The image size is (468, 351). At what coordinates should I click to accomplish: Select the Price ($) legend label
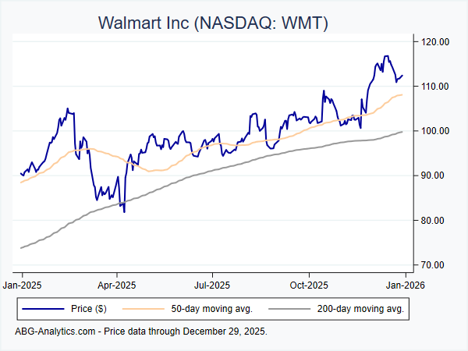coord(91,310)
